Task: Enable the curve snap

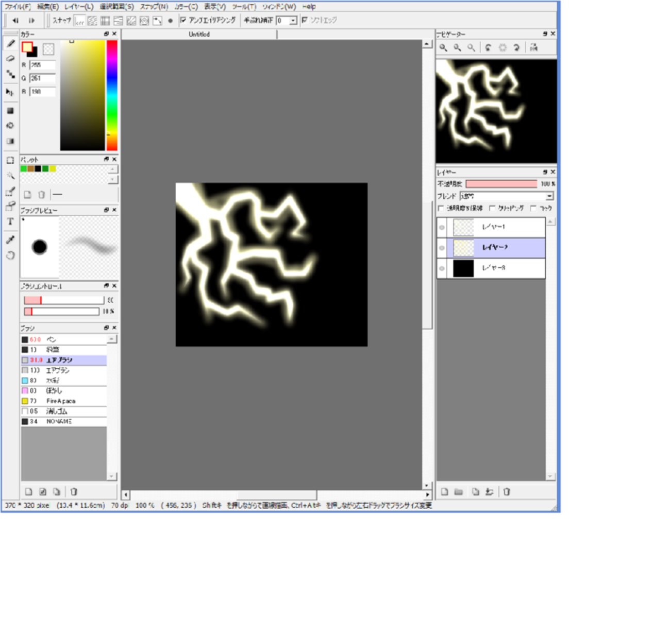Action: tap(157, 21)
